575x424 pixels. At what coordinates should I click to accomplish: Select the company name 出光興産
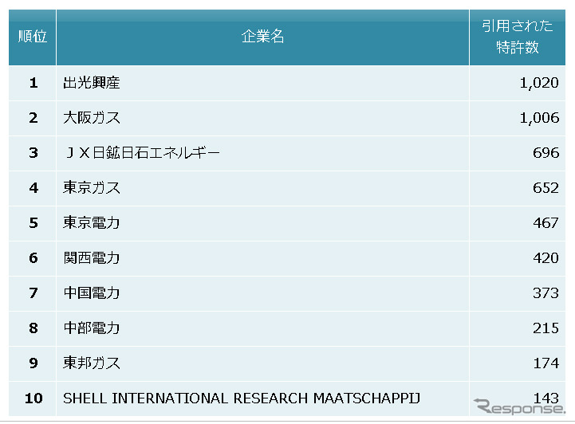91,83
